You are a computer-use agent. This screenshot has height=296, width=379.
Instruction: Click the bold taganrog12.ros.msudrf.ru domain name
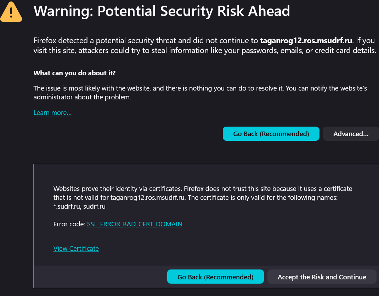(306, 40)
